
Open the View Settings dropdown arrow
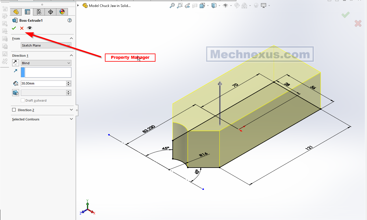(x=269, y=5)
